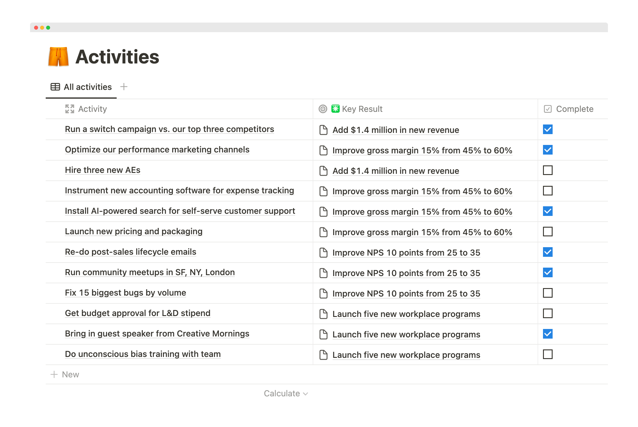Click the plus icon to add view
Screen dimensions: 638x427
pyautogui.click(x=124, y=87)
